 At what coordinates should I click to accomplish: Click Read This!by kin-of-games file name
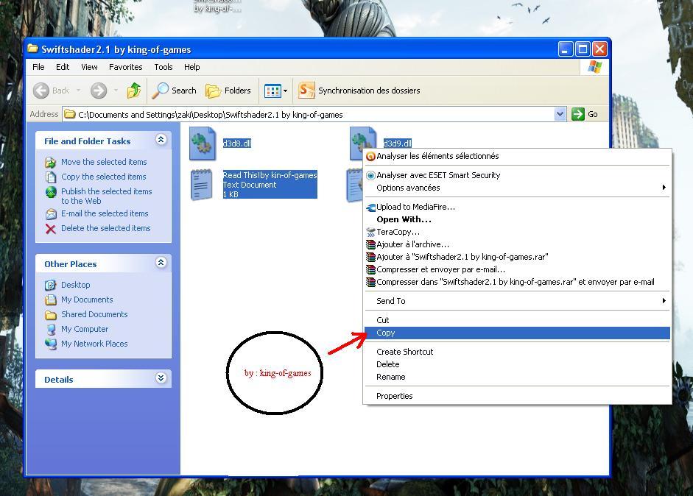point(270,175)
